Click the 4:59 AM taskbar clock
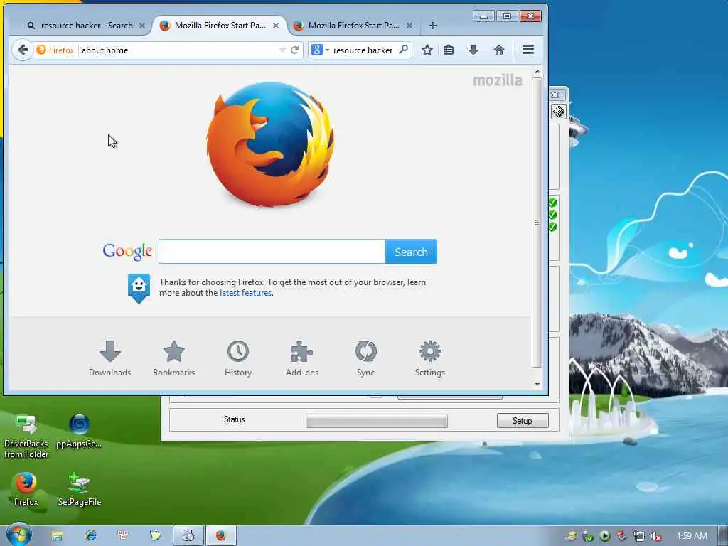The width and height of the screenshot is (728, 546). [x=691, y=536]
